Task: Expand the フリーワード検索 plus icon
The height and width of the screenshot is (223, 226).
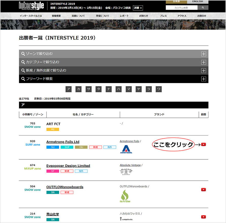Action: click(x=203, y=79)
